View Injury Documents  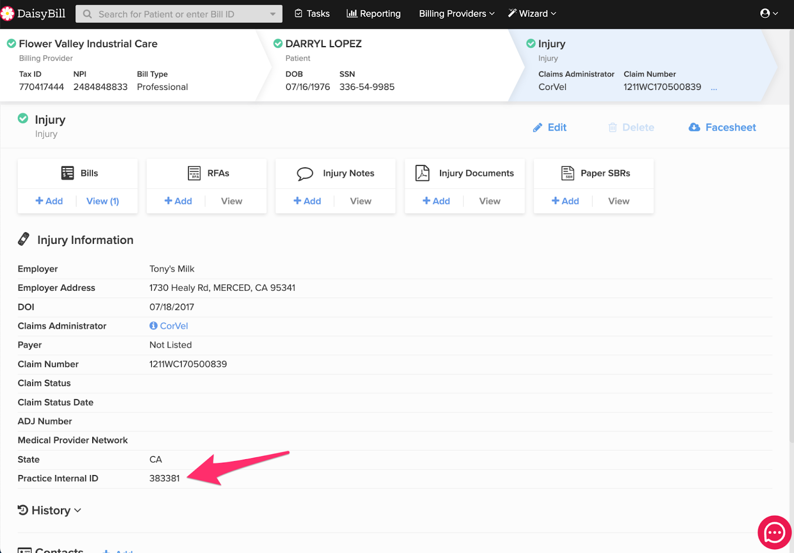[x=490, y=201]
